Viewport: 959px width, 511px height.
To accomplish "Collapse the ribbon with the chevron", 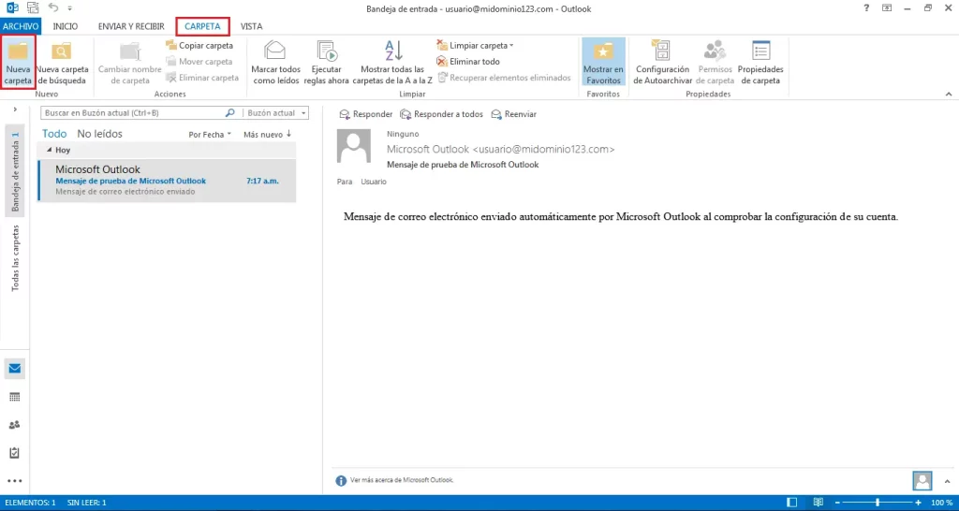I will [949, 95].
